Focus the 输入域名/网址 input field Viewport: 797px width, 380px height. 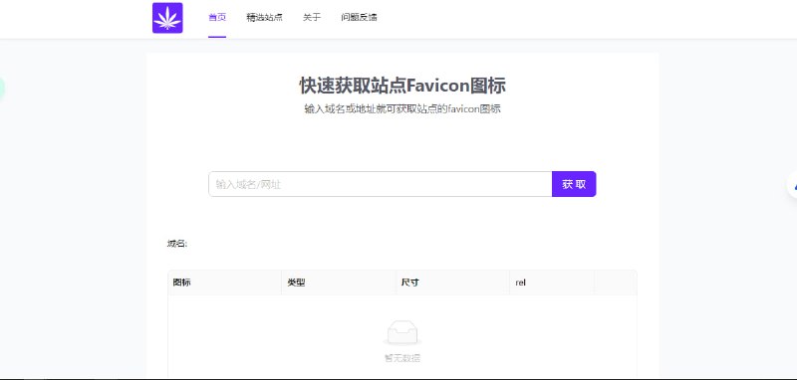381,184
